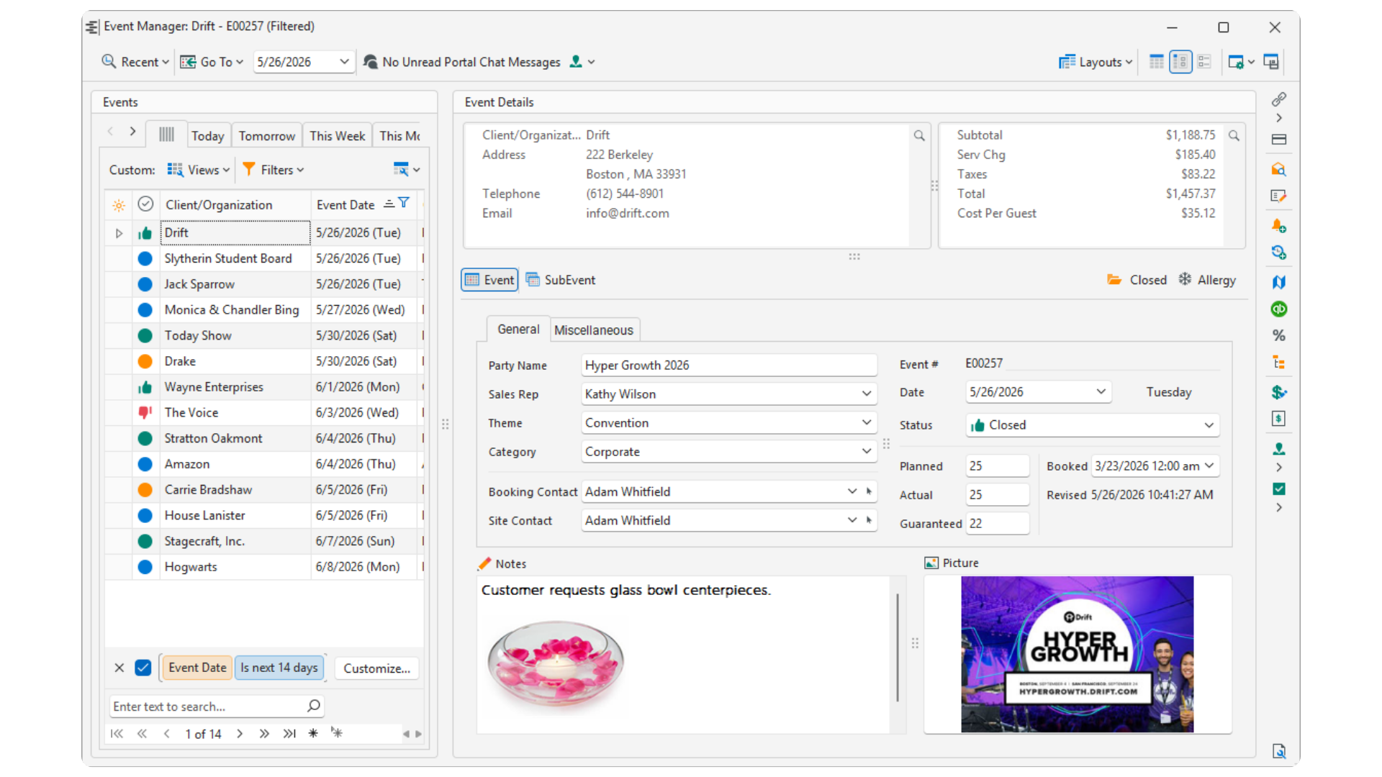Image resolution: width=1382 pixels, height=777 pixels.
Task: Click the magnifier beside the Subtotal totals
Action: point(1234,135)
